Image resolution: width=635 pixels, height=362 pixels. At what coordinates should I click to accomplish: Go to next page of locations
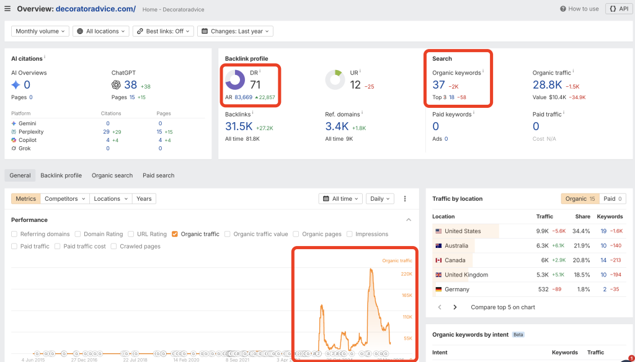(455, 307)
